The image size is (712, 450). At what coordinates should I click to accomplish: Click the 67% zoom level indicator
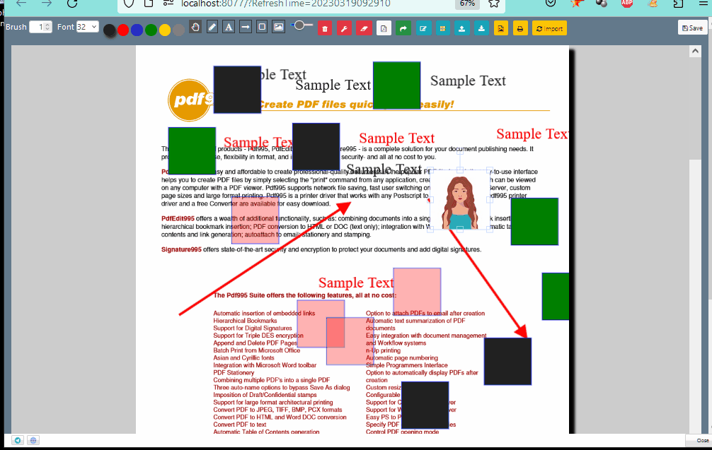pyautogui.click(x=467, y=4)
